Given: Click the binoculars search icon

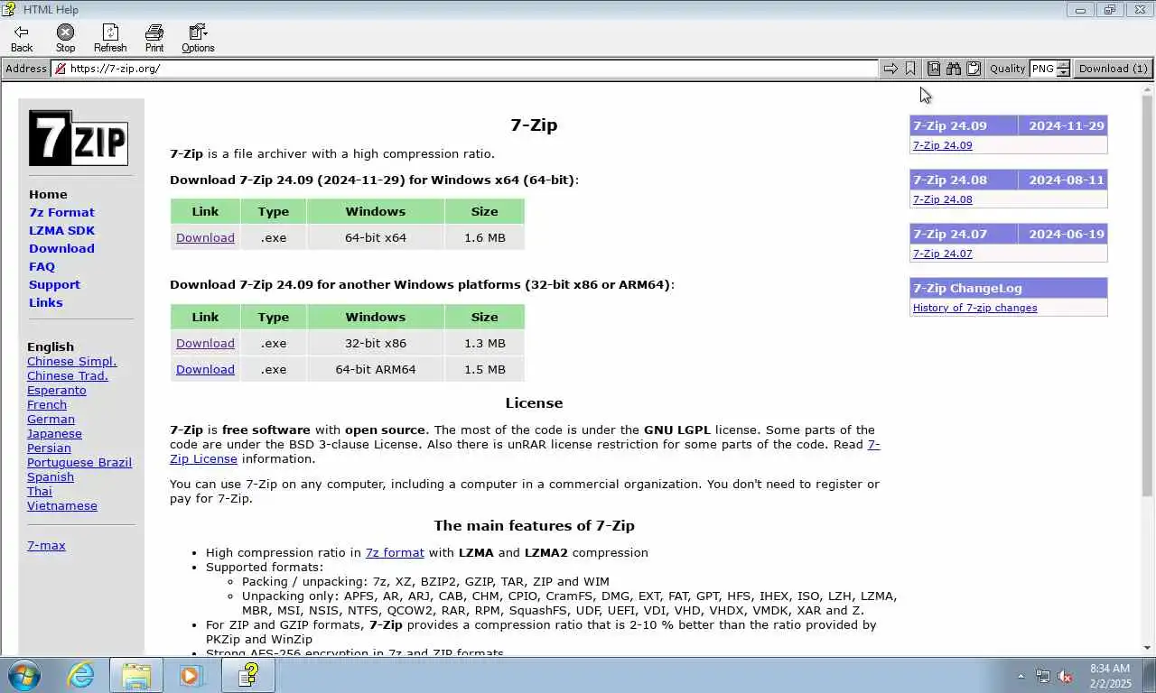Looking at the screenshot, I should click(954, 69).
